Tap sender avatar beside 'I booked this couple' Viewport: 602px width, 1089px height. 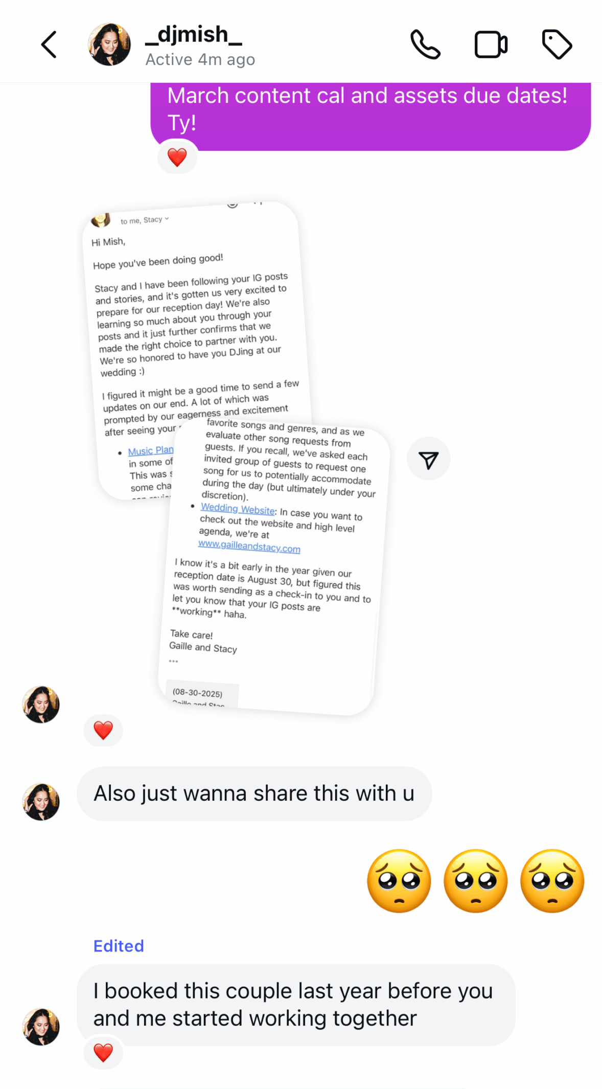pyautogui.click(x=41, y=1027)
